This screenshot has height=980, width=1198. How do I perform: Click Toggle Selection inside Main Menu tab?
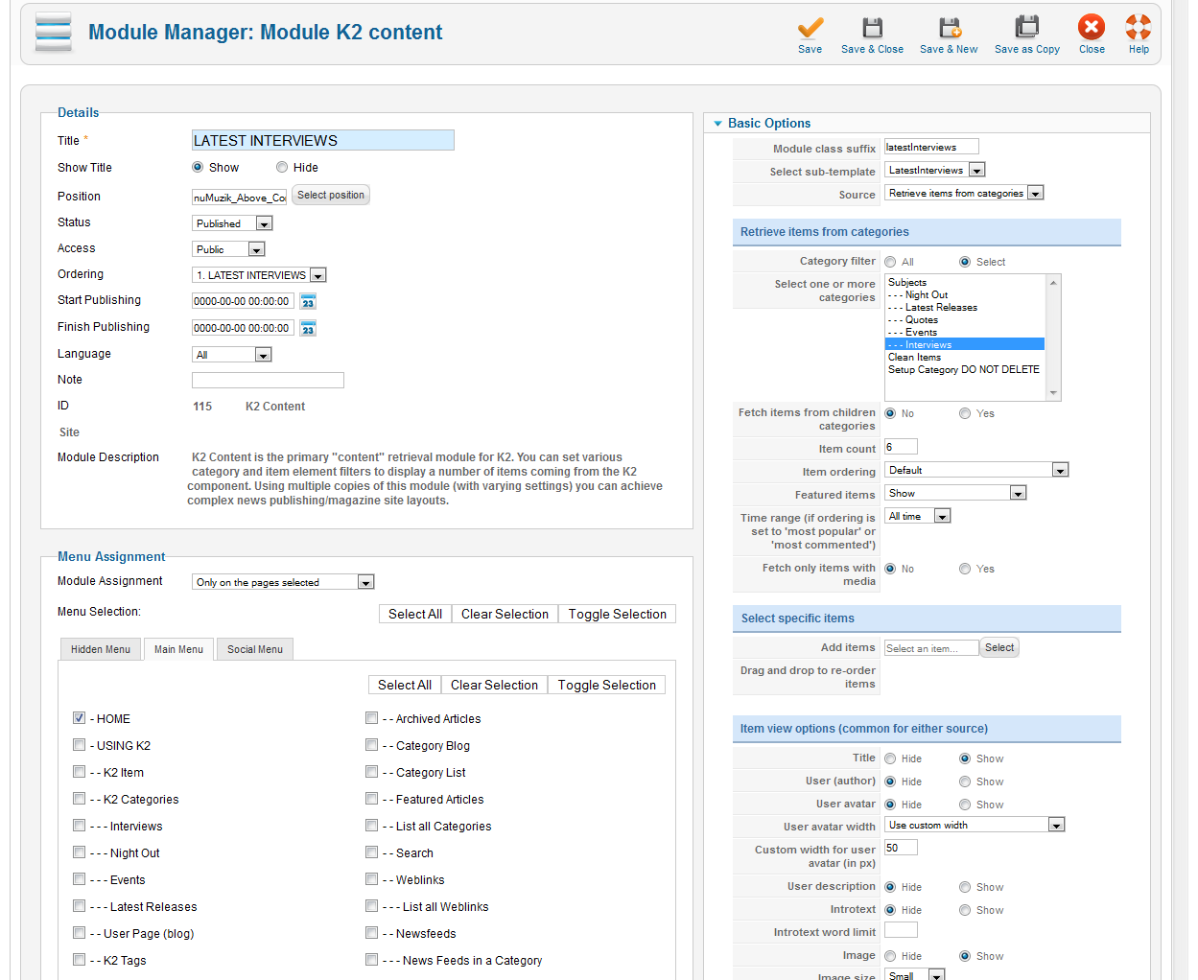tap(607, 685)
